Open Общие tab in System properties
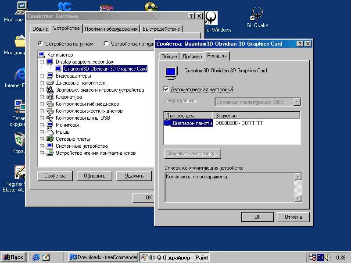The height and width of the screenshot is (263, 351). [40, 29]
